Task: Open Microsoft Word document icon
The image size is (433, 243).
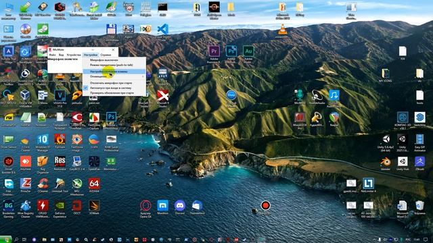Action: [x=403, y=205]
